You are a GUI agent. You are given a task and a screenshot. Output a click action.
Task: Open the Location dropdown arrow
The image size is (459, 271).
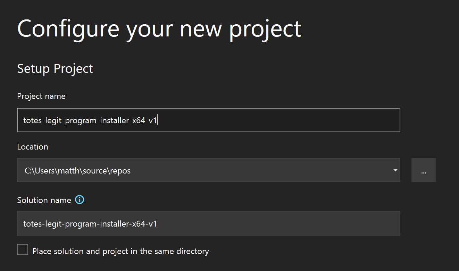pos(395,170)
